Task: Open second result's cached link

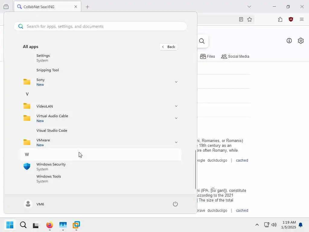Action: 242,211
